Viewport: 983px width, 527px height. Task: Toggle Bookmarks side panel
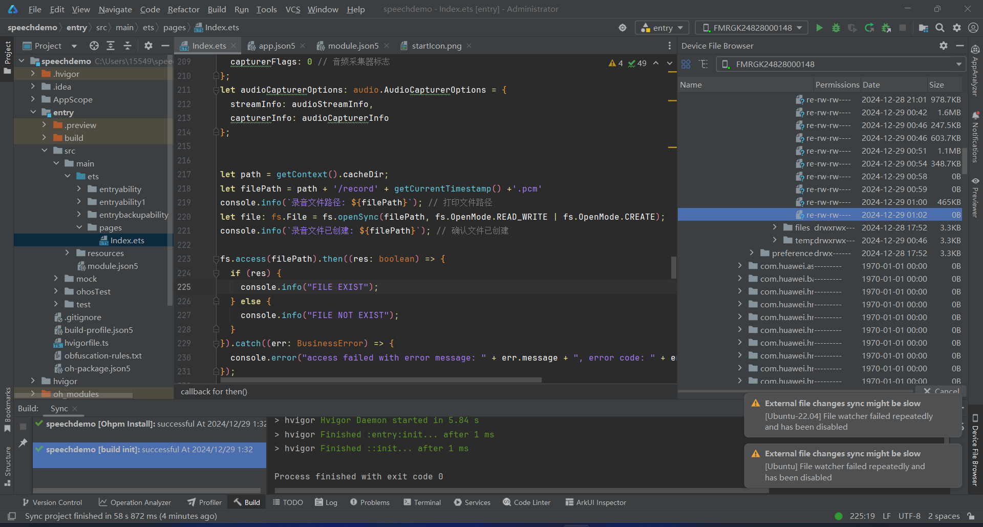[x=7, y=410]
